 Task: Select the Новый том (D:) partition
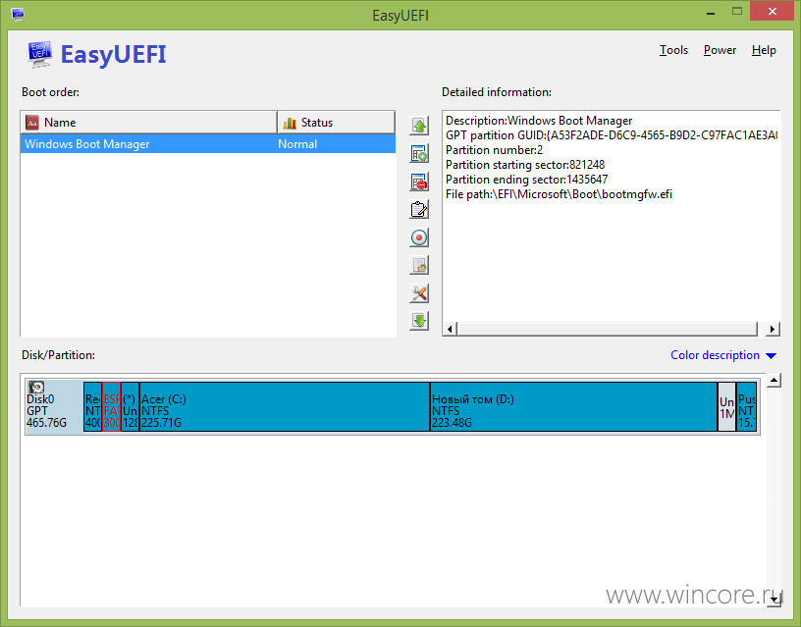point(573,406)
